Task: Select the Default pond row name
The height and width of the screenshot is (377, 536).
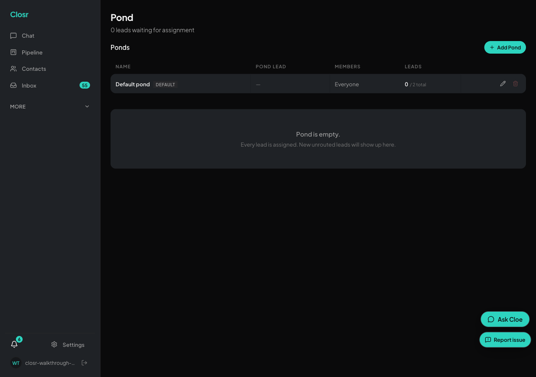Action: pos(133,84)
